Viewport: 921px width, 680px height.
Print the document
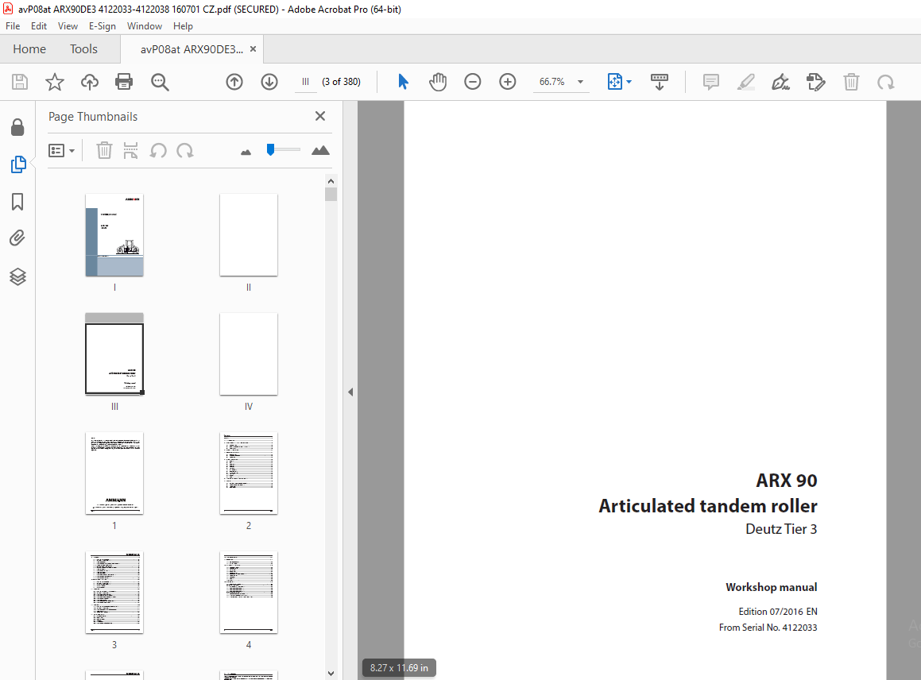point(124,82)
